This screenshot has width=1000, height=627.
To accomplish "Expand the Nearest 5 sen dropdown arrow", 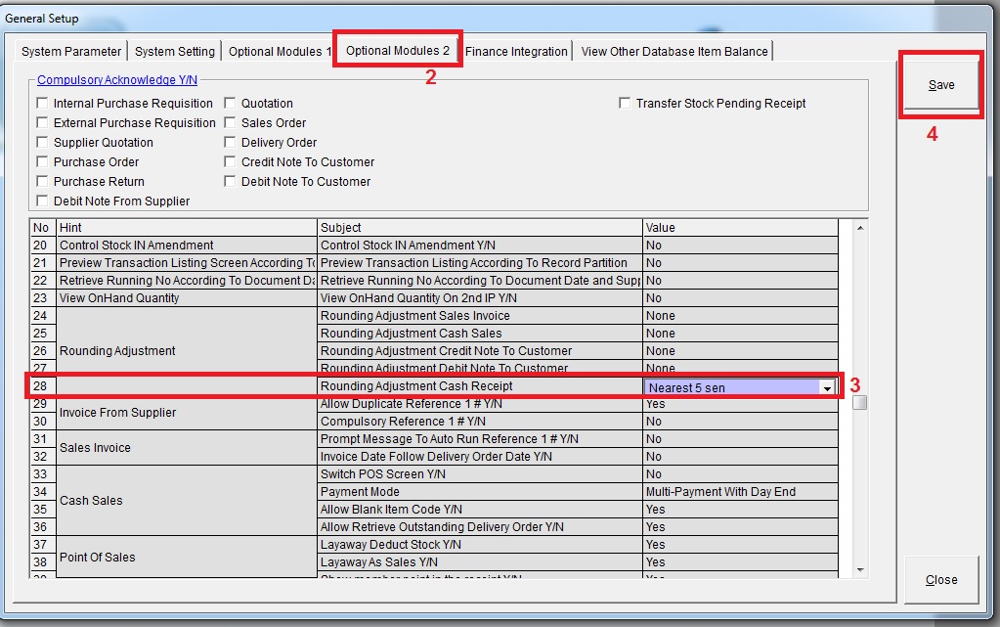I will click(x=827, y=387).
